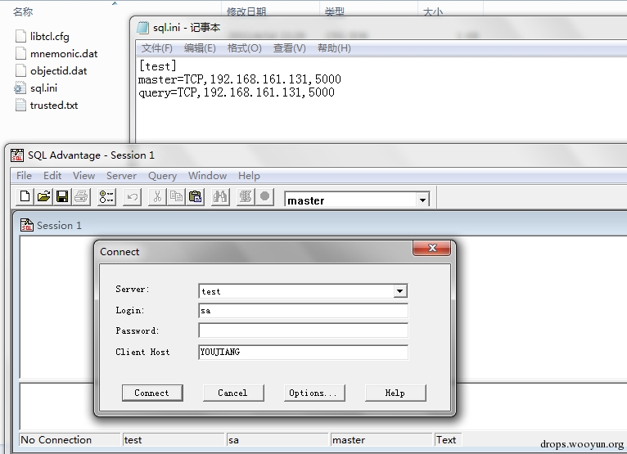Click the Open file toolbar icon

click(x=43, y=196)
